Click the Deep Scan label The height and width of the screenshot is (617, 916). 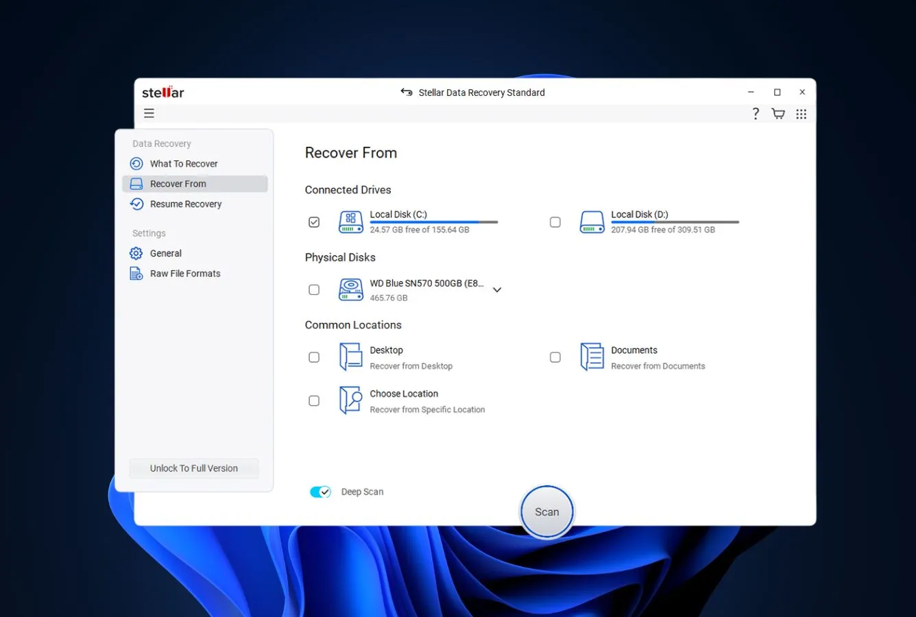363,492
